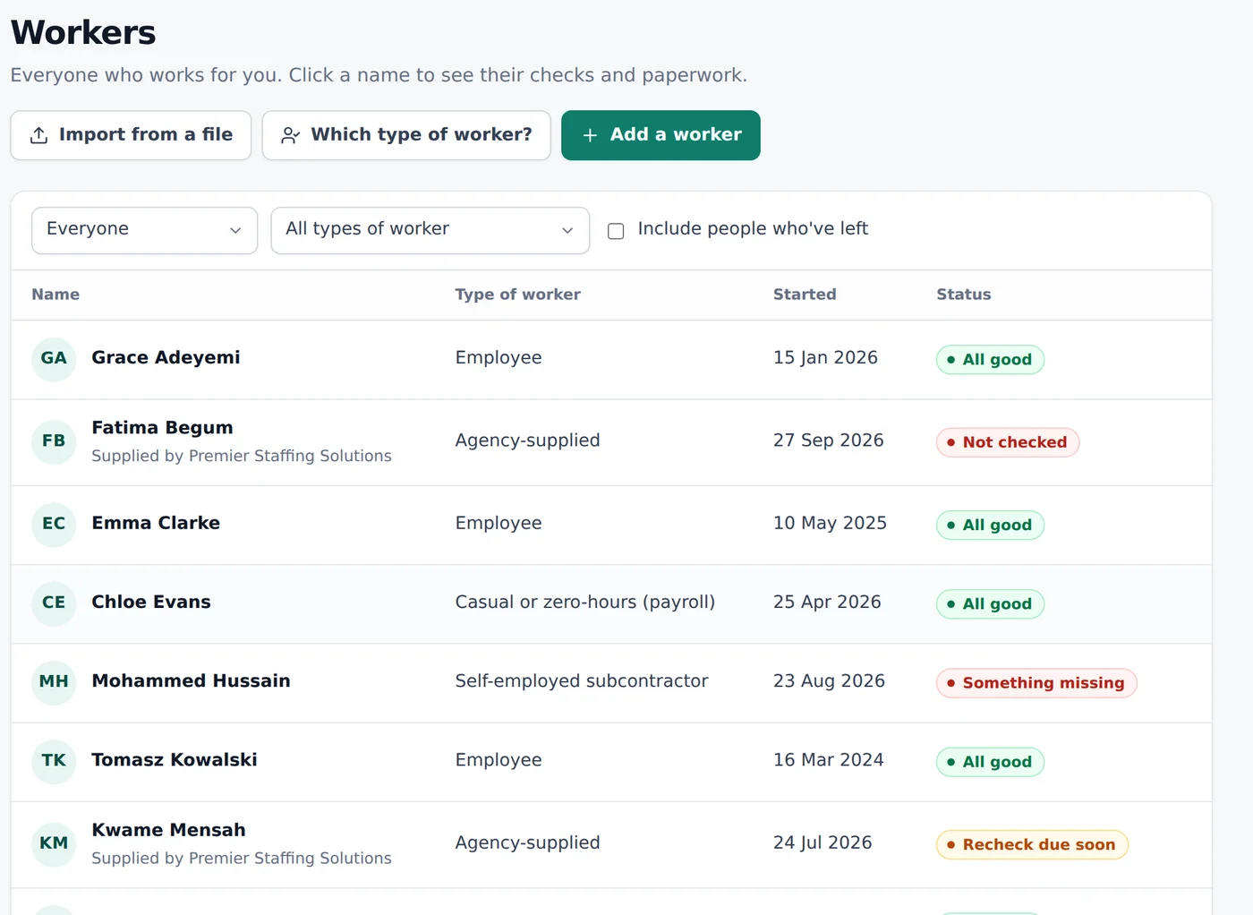Click 'All good' badge for Tomasz Kowalski
1253x915 pixels.
(990, 762)
